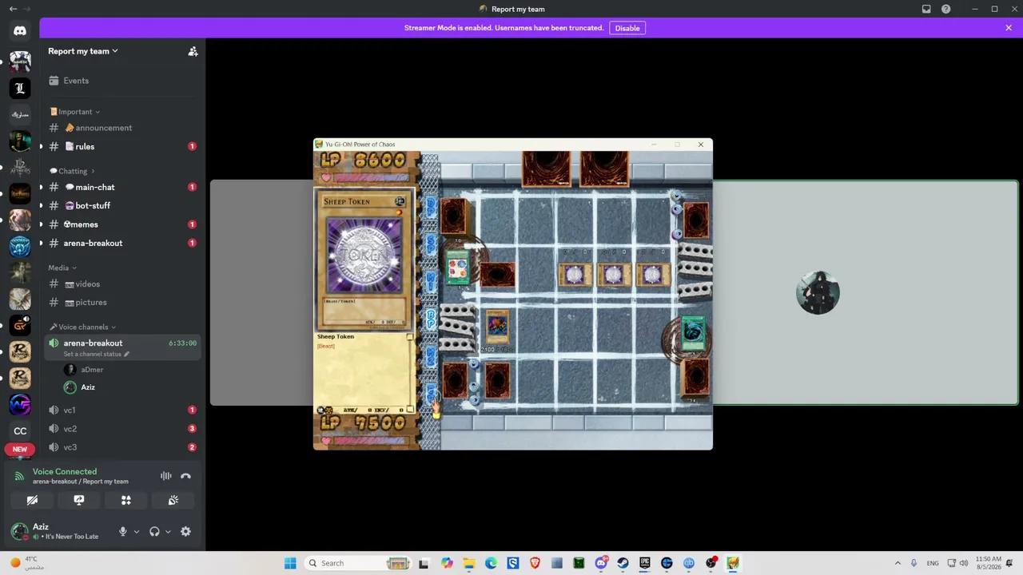This screenshot has width=1023, height=575.
Task: Select user Aziz in voice channel
Action: pyautogui.click(x=130, y=387)
